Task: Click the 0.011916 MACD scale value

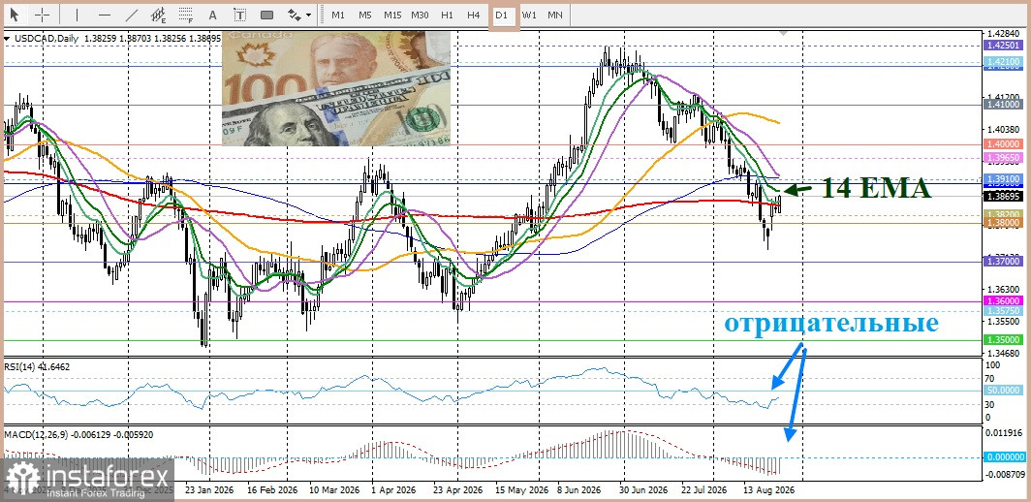Action: pyautogui.click(x=1006, y=433)
